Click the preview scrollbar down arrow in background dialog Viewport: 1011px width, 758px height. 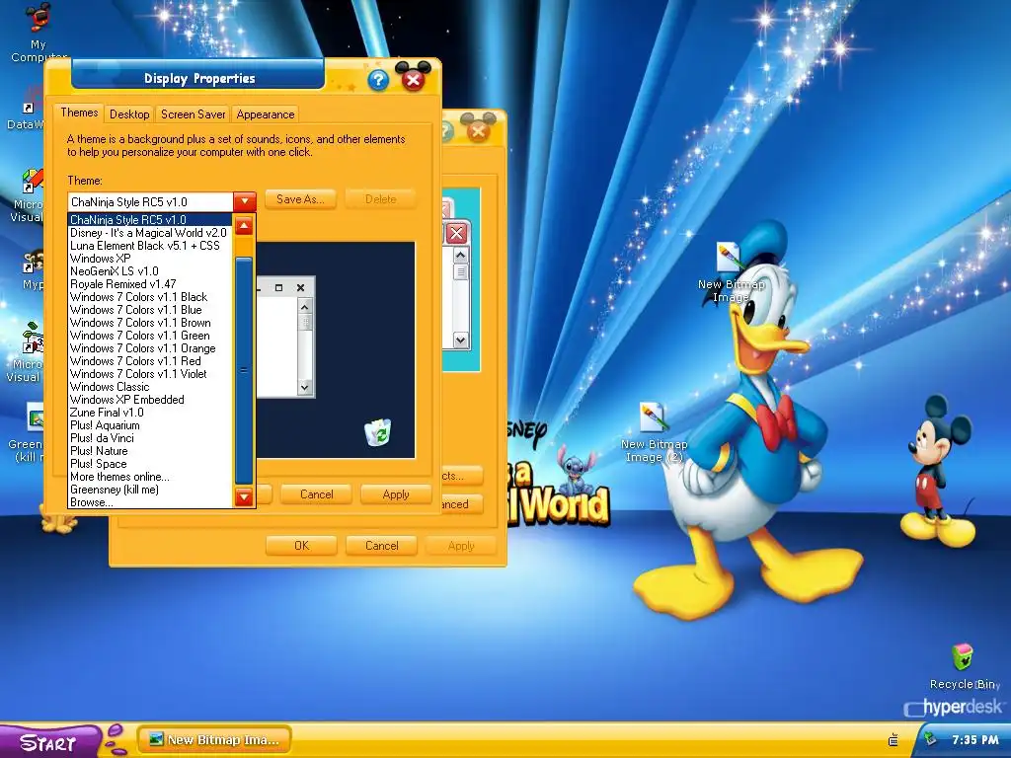[x=460, y=340]
